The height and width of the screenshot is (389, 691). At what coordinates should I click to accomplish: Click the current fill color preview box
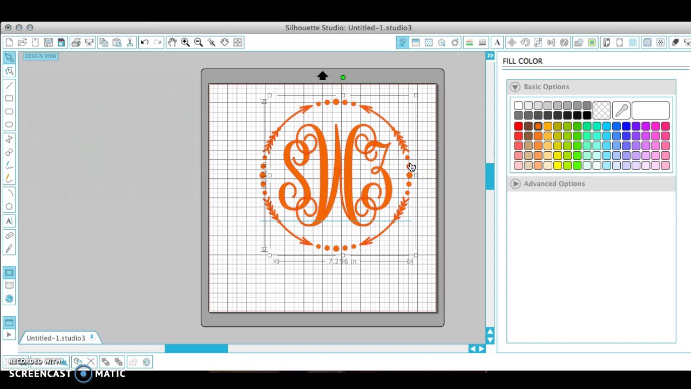coord(651,110)
